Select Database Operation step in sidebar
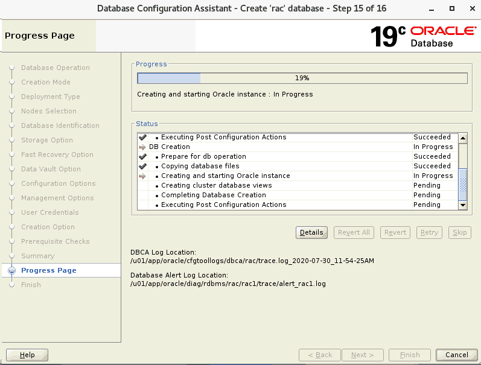 tap(55, 68)
